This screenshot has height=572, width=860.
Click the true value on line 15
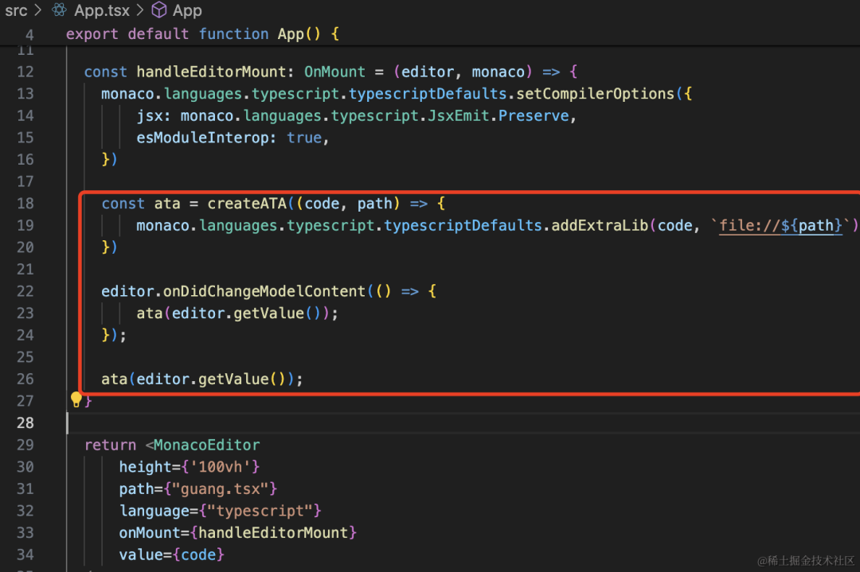coord(304,138)
